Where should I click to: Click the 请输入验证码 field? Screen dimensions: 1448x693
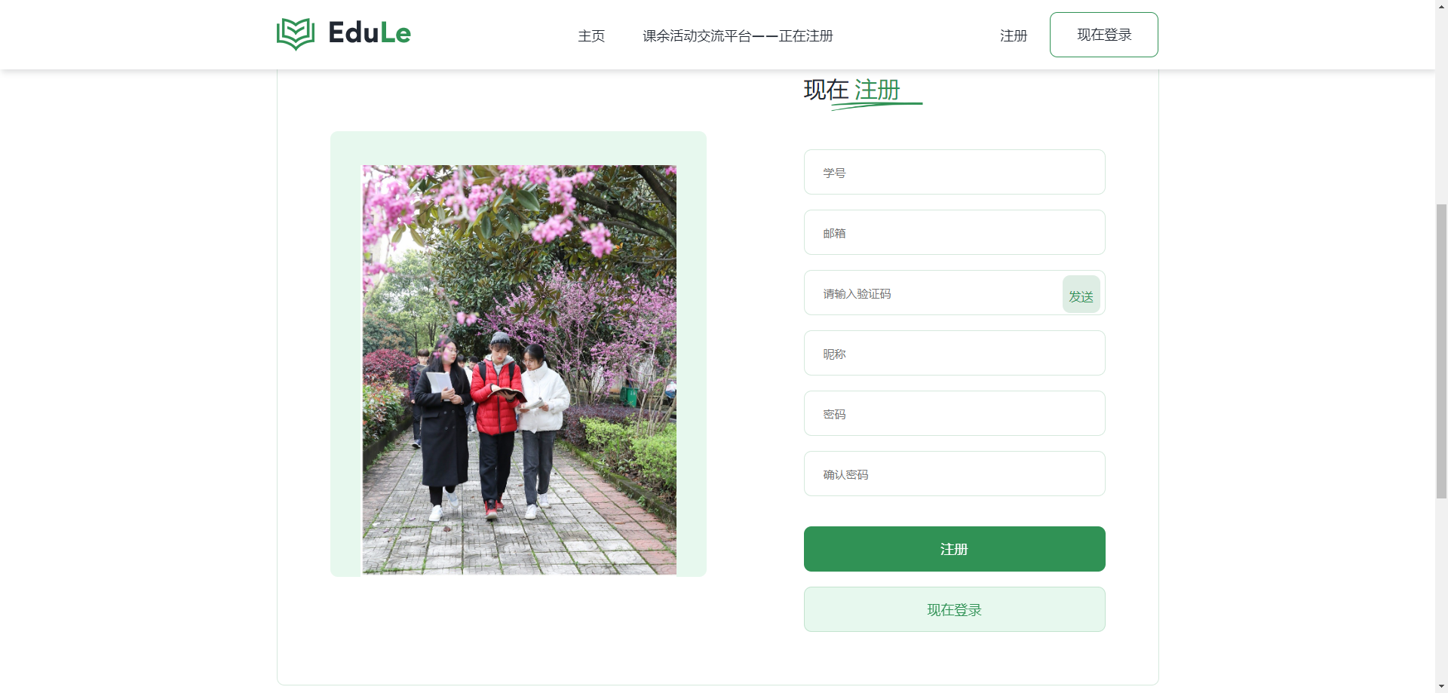(933, 293)
